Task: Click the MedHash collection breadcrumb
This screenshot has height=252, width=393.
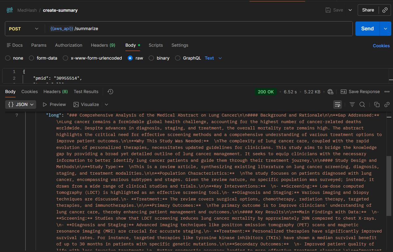Action: pos(27,10)
